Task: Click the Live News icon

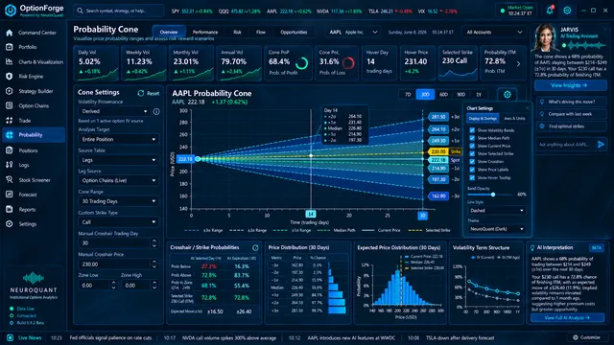Action: click(11, 337)
